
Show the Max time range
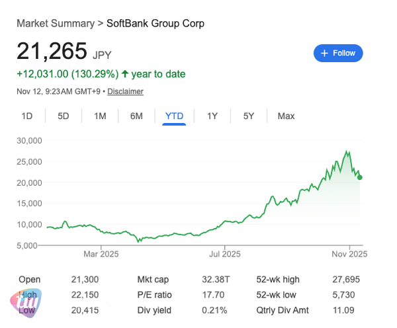click(286, 116)
